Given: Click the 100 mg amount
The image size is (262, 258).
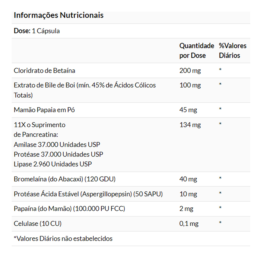Looking at the screenshot, I should pos(190,85).
